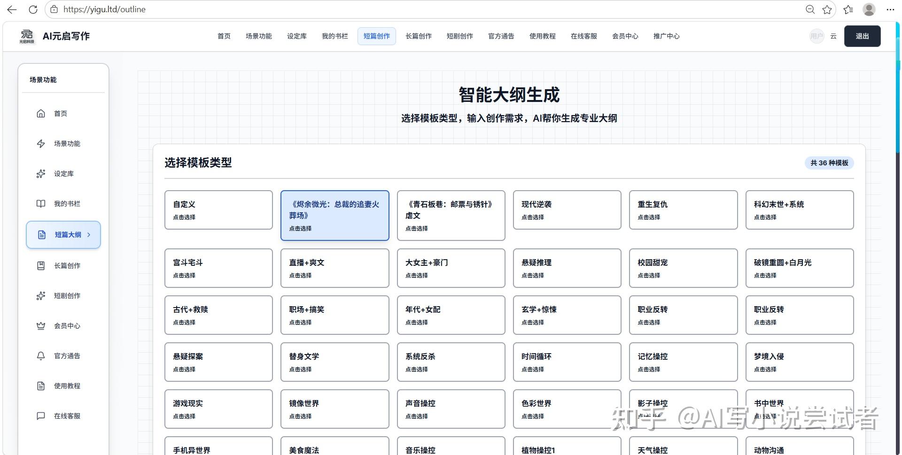Select the 替身文学 template card
902x455 pixels.
(x=335, y=362)
